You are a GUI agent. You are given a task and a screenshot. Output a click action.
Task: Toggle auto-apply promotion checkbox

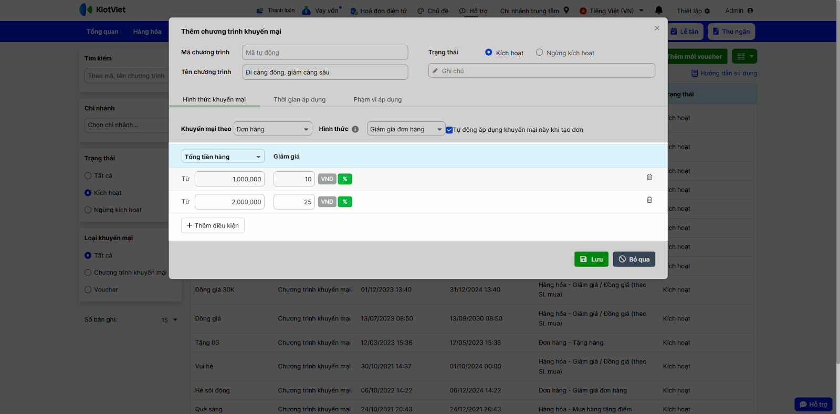(449, 130)
